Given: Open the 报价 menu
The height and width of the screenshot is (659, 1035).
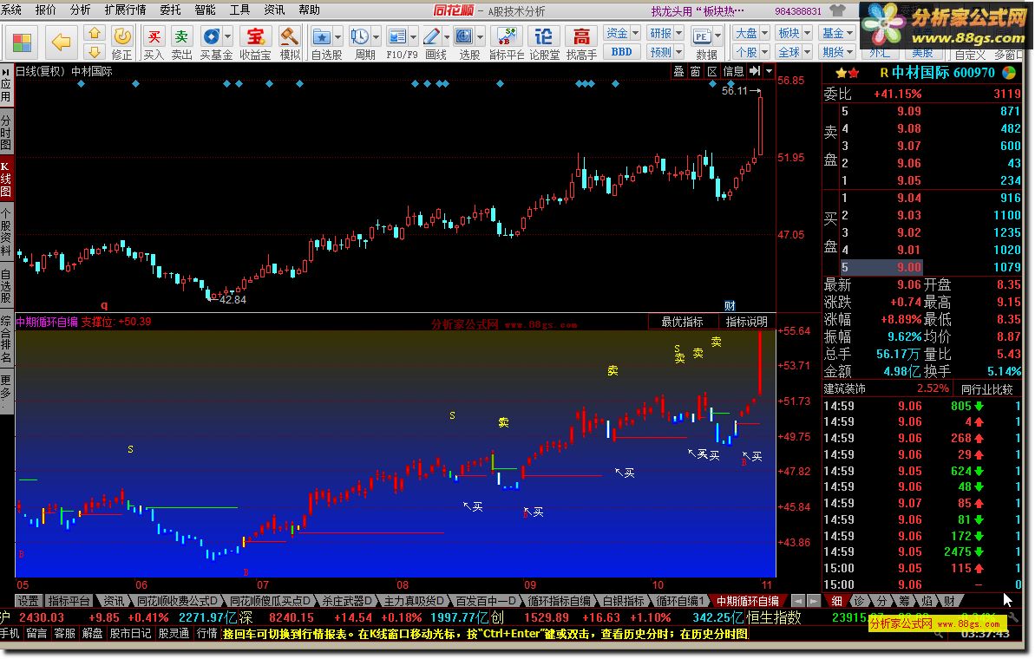Looking at the screenshot, I should (x=45, y=10).
